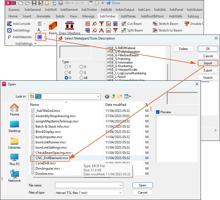Select the Draw Sheeting tool icon

(70, 26)
